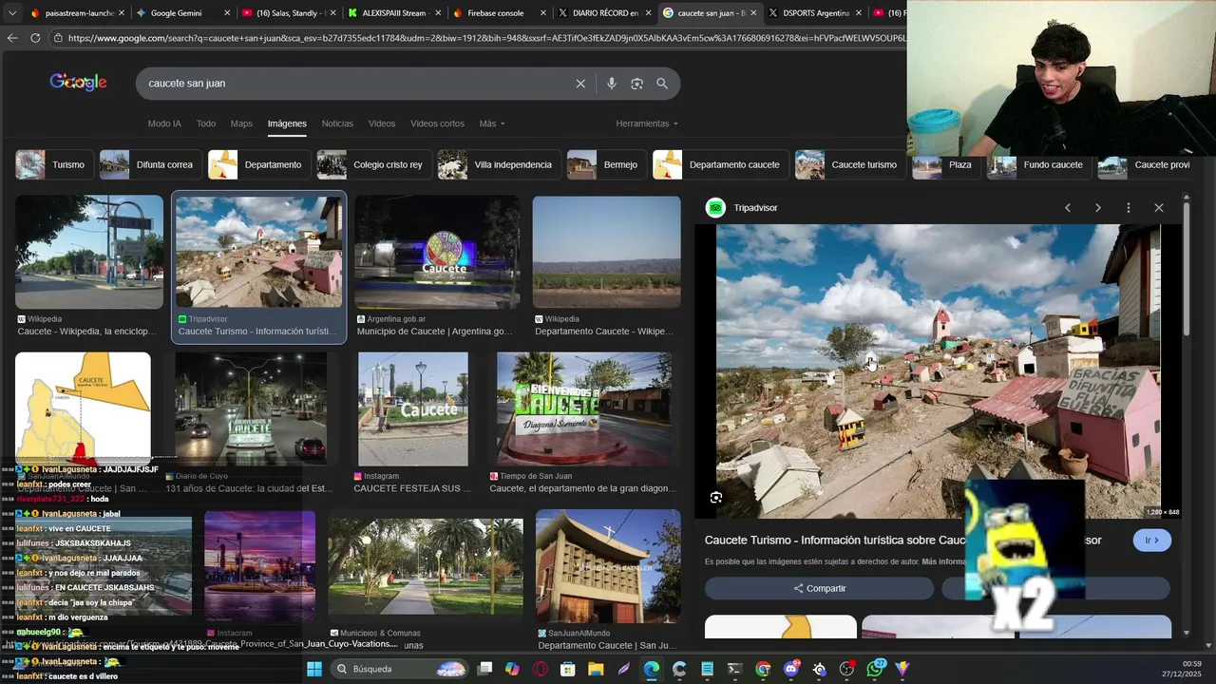This screenshot has height=684, width=1216.
Task: Open the terminal from the taskbar
Action: [734, 669]
